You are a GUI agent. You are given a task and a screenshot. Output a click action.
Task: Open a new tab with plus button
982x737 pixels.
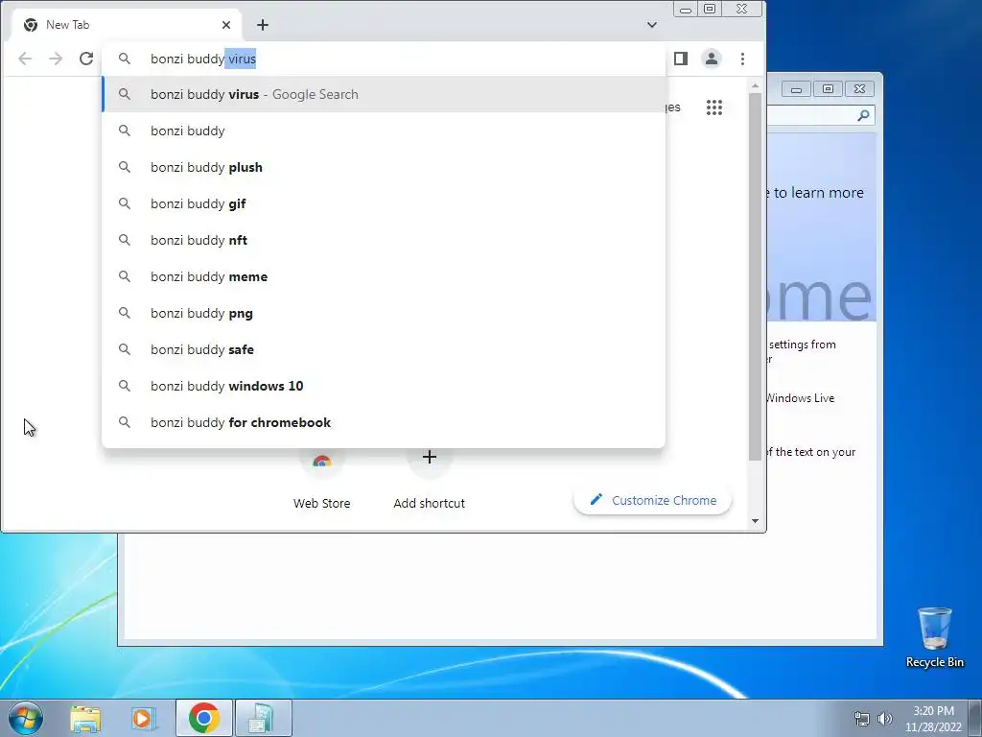pyautogui.click(x=263, y=25)
